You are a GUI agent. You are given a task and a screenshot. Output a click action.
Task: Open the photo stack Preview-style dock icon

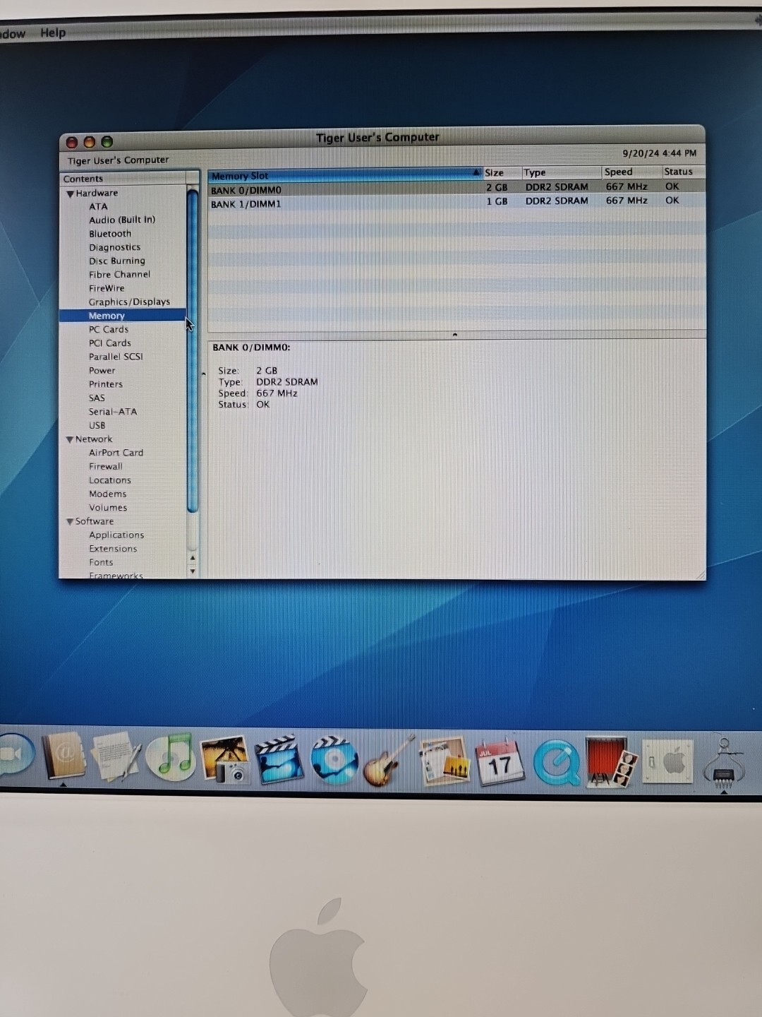pyautogui.click(x=445, y=761)
